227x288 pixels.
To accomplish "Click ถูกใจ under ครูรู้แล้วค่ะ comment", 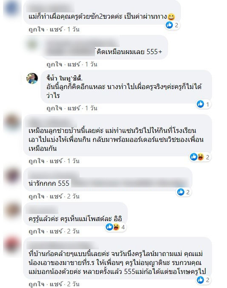I will pos(36,231).
